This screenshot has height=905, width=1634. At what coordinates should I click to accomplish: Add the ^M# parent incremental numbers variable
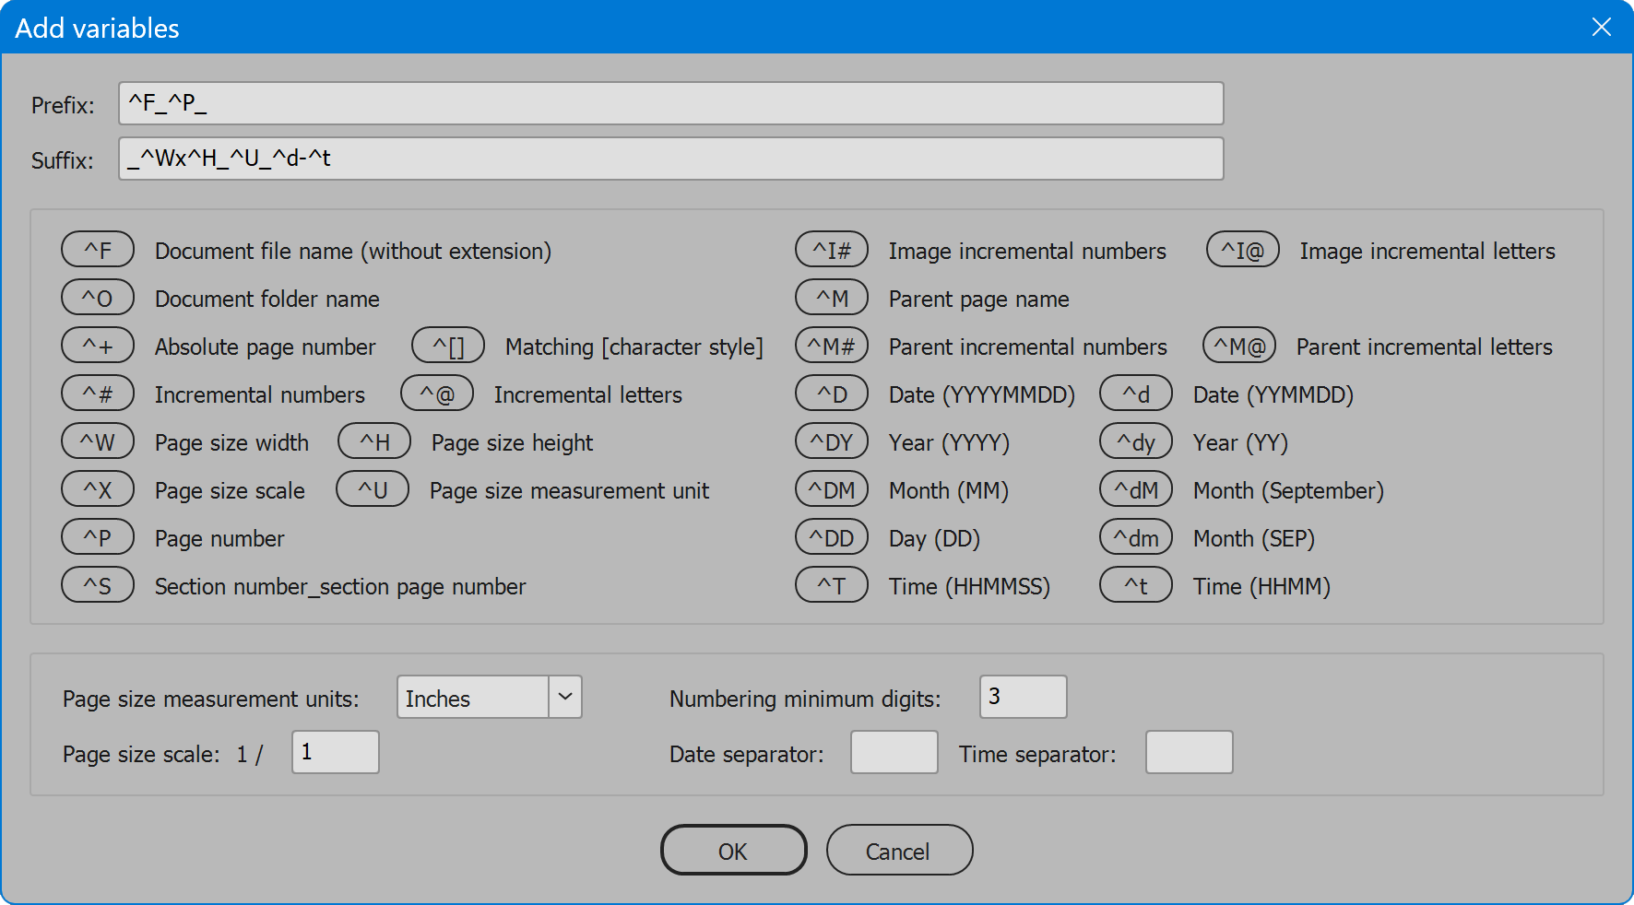[x=832, y=346]
